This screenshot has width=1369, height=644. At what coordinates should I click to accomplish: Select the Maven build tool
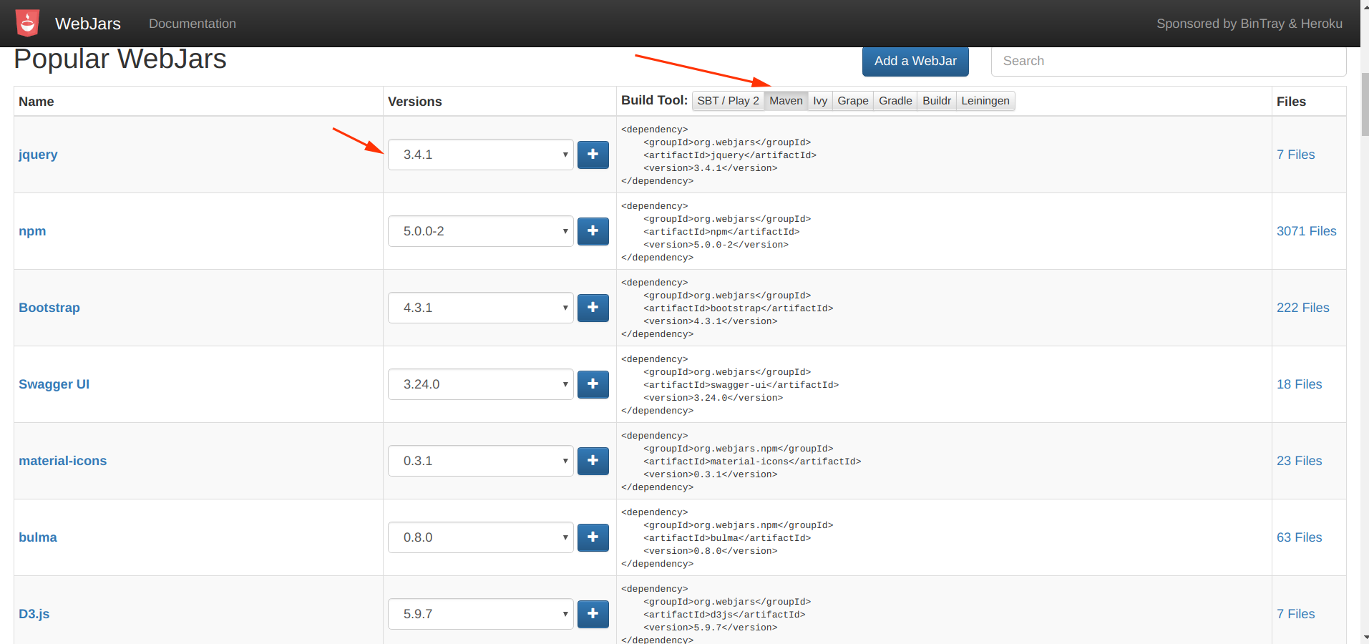click(x=786, y=101)
